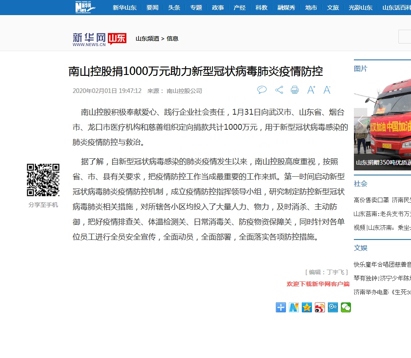Viewport: 411px width, 358px height.
Task: Select 融媒秀 in the navigation bar
Action: (286, 8)
